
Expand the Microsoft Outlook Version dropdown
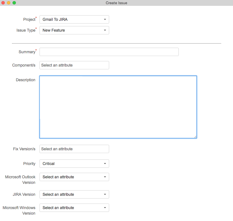pos(74,177)
